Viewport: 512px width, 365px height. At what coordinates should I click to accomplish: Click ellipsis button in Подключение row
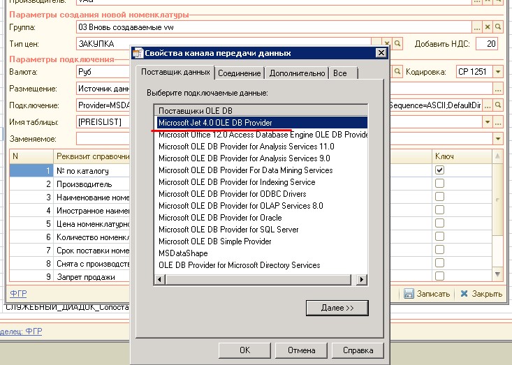click(x=488, y=105)
